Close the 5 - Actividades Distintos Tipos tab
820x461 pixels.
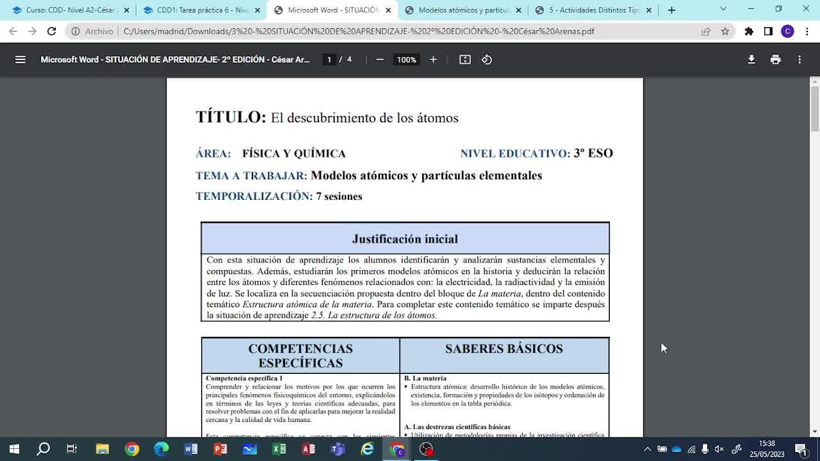pyautogui.click(x=649, y=10)
